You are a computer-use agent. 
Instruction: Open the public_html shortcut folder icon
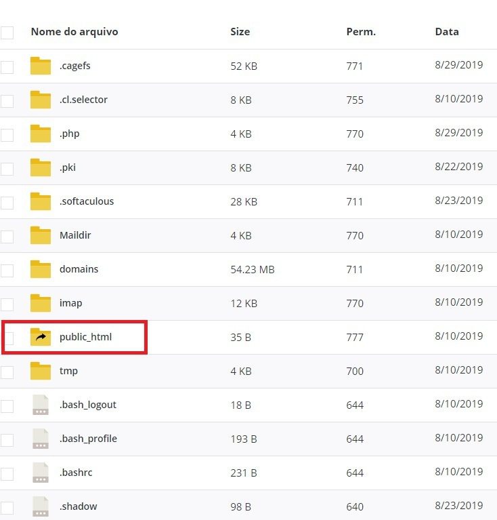click(x=41, y=337)
